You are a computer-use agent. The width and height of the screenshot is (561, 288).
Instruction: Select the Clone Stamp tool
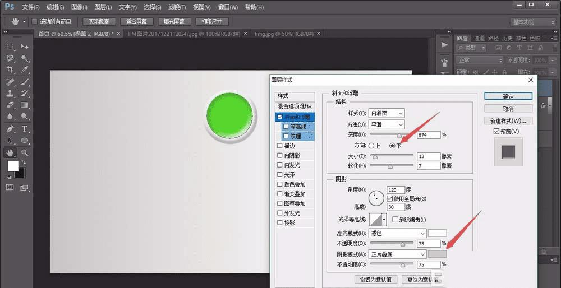click(10, 93)
